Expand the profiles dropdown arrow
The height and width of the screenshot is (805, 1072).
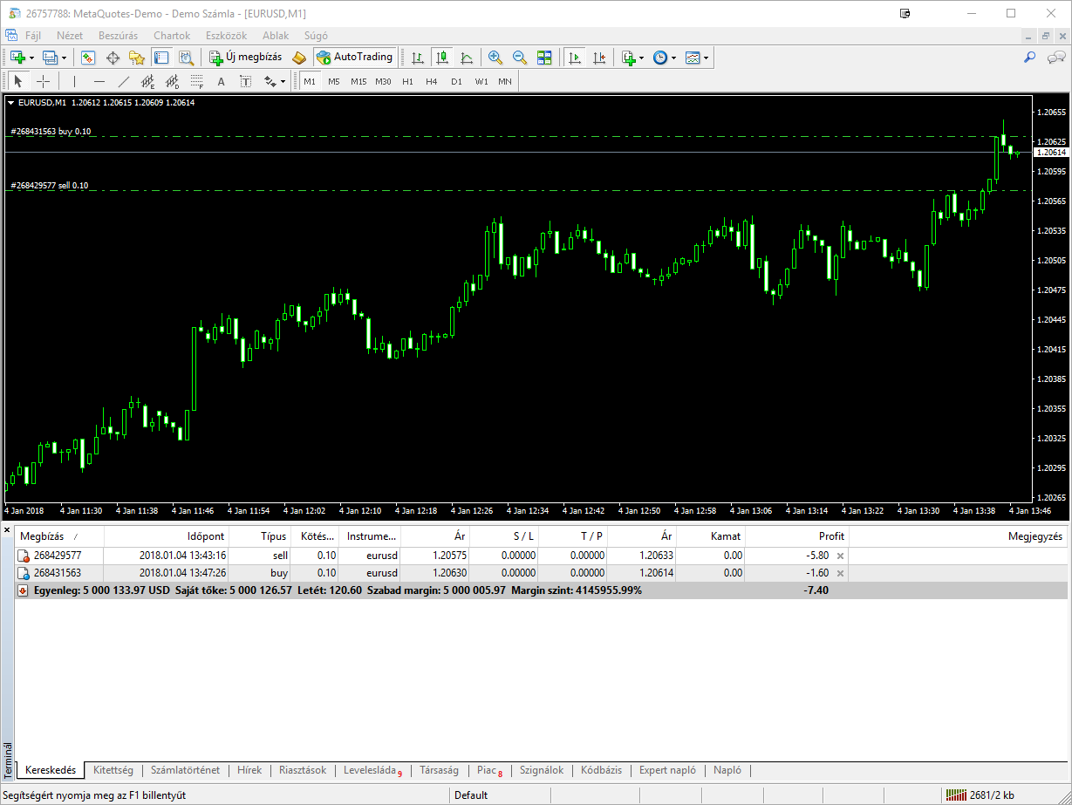coord(65,58)
